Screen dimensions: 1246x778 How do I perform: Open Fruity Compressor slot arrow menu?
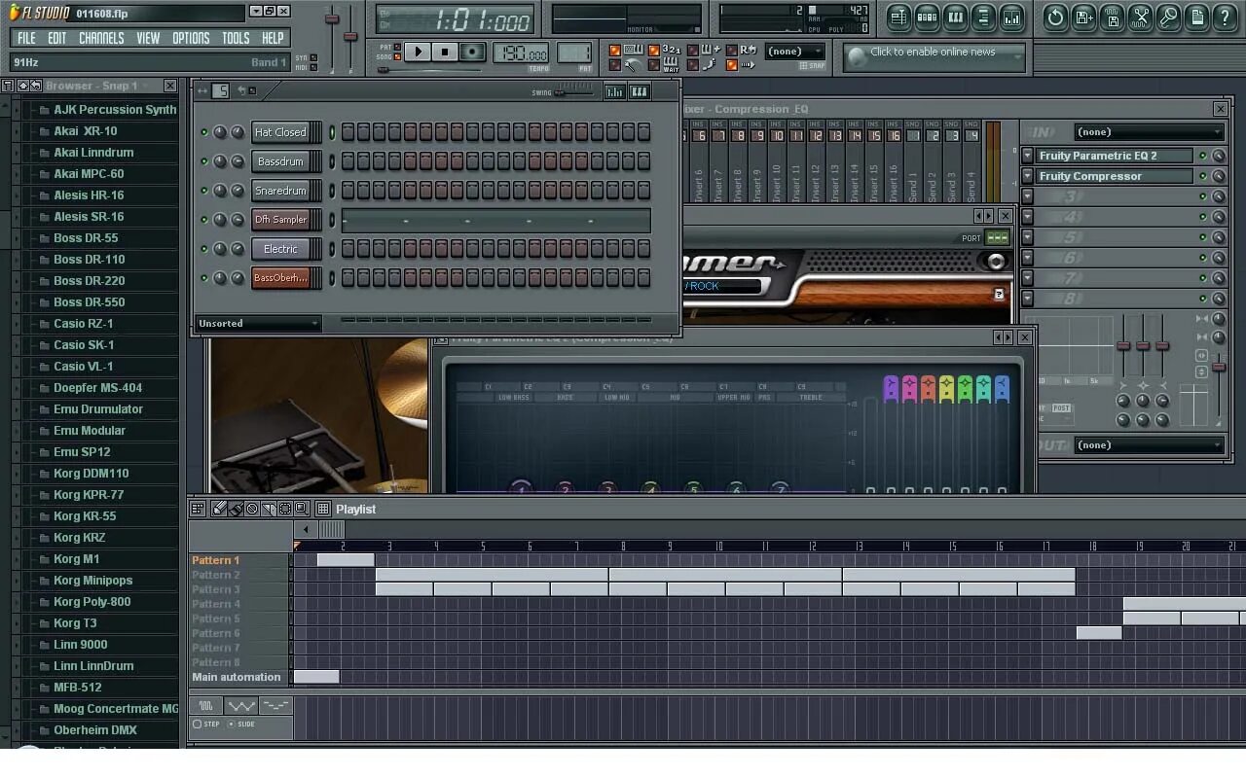coord(1027,176)
